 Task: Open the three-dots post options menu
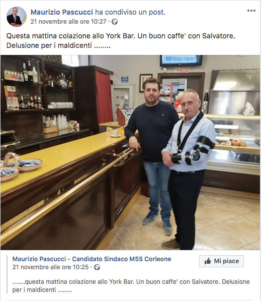point(251,11)
